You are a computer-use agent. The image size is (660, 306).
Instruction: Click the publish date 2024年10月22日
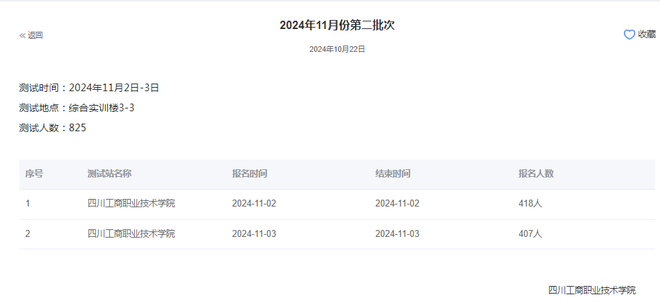coord(337,49)
